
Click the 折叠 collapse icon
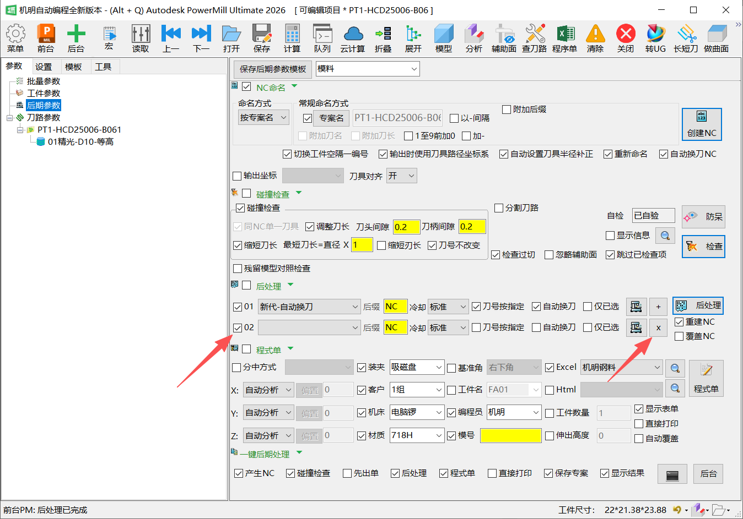coord(383,38)
